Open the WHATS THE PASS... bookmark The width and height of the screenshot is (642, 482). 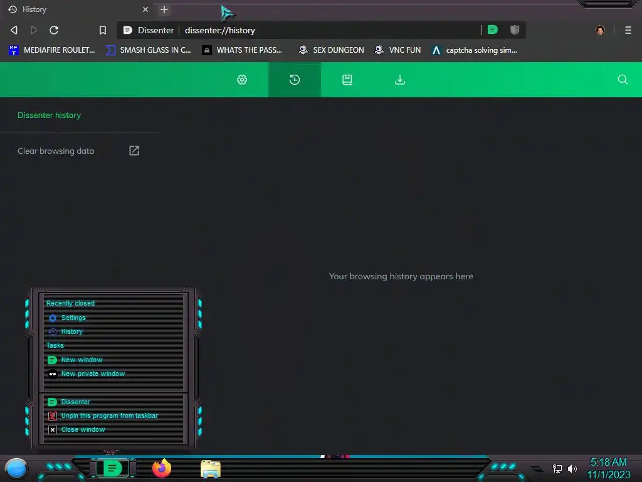243,50
